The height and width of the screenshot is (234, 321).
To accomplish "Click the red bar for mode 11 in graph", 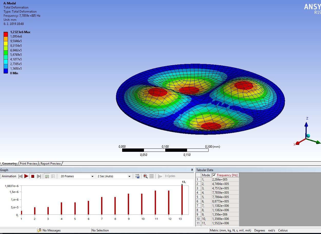I will [x=155, y=202].
